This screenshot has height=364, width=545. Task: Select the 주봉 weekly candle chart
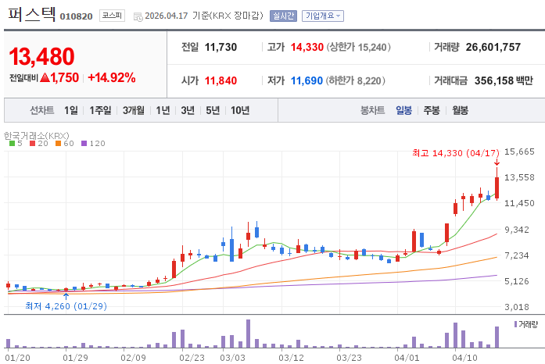pyautogui.click(x=432, y=110)
